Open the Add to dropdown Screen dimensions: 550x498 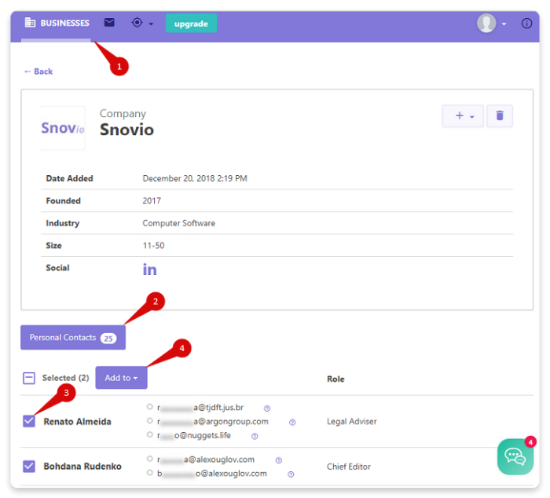pyautogui.click(x=121, y=378)
